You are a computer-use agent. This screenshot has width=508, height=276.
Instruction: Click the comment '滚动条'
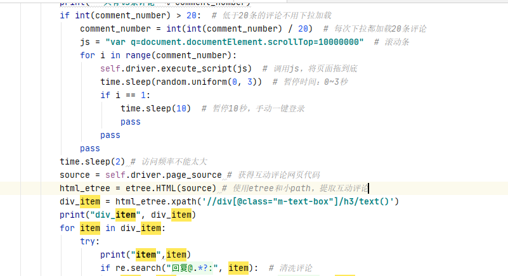tap(397, 42)
